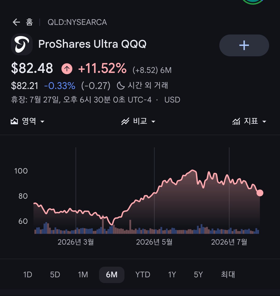The image size is (280, 296).
Task: Choose the 1Y time range
Action: 172,275
